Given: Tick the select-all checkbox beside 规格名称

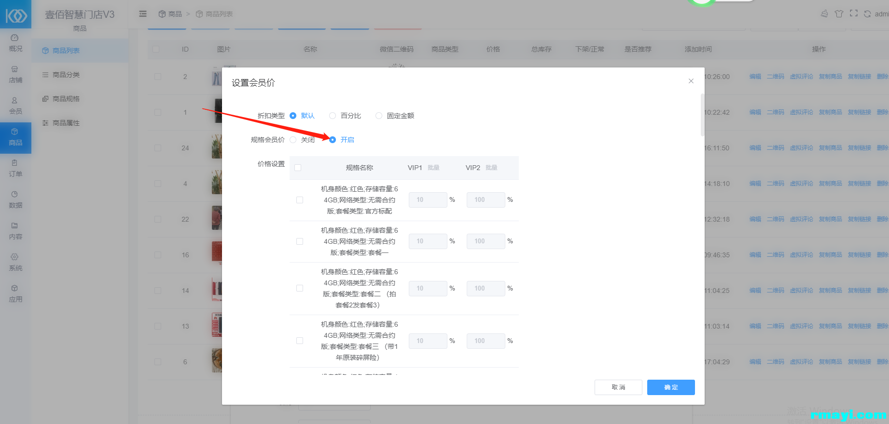Looking at the screenshot, I should coord(298,168).
